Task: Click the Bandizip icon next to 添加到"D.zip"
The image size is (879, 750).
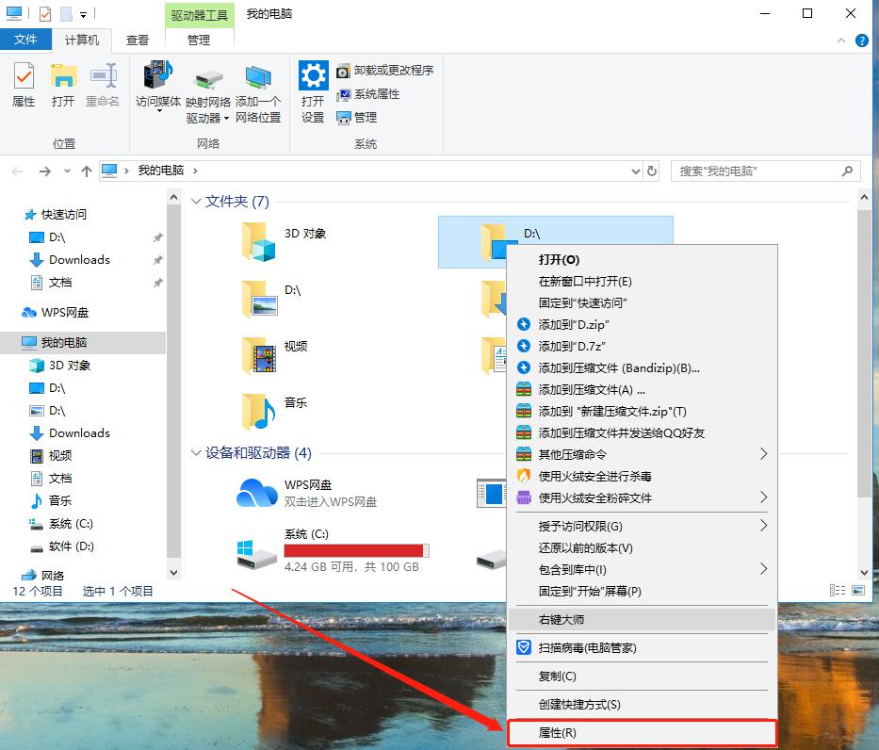Action: (522, 324)
